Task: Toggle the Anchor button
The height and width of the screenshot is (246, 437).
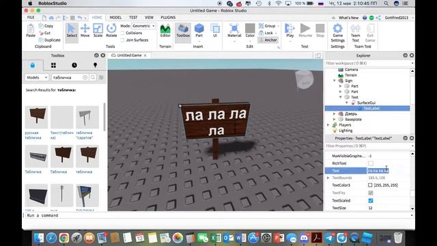Action: pyautogui.click(x=268, y=40)
